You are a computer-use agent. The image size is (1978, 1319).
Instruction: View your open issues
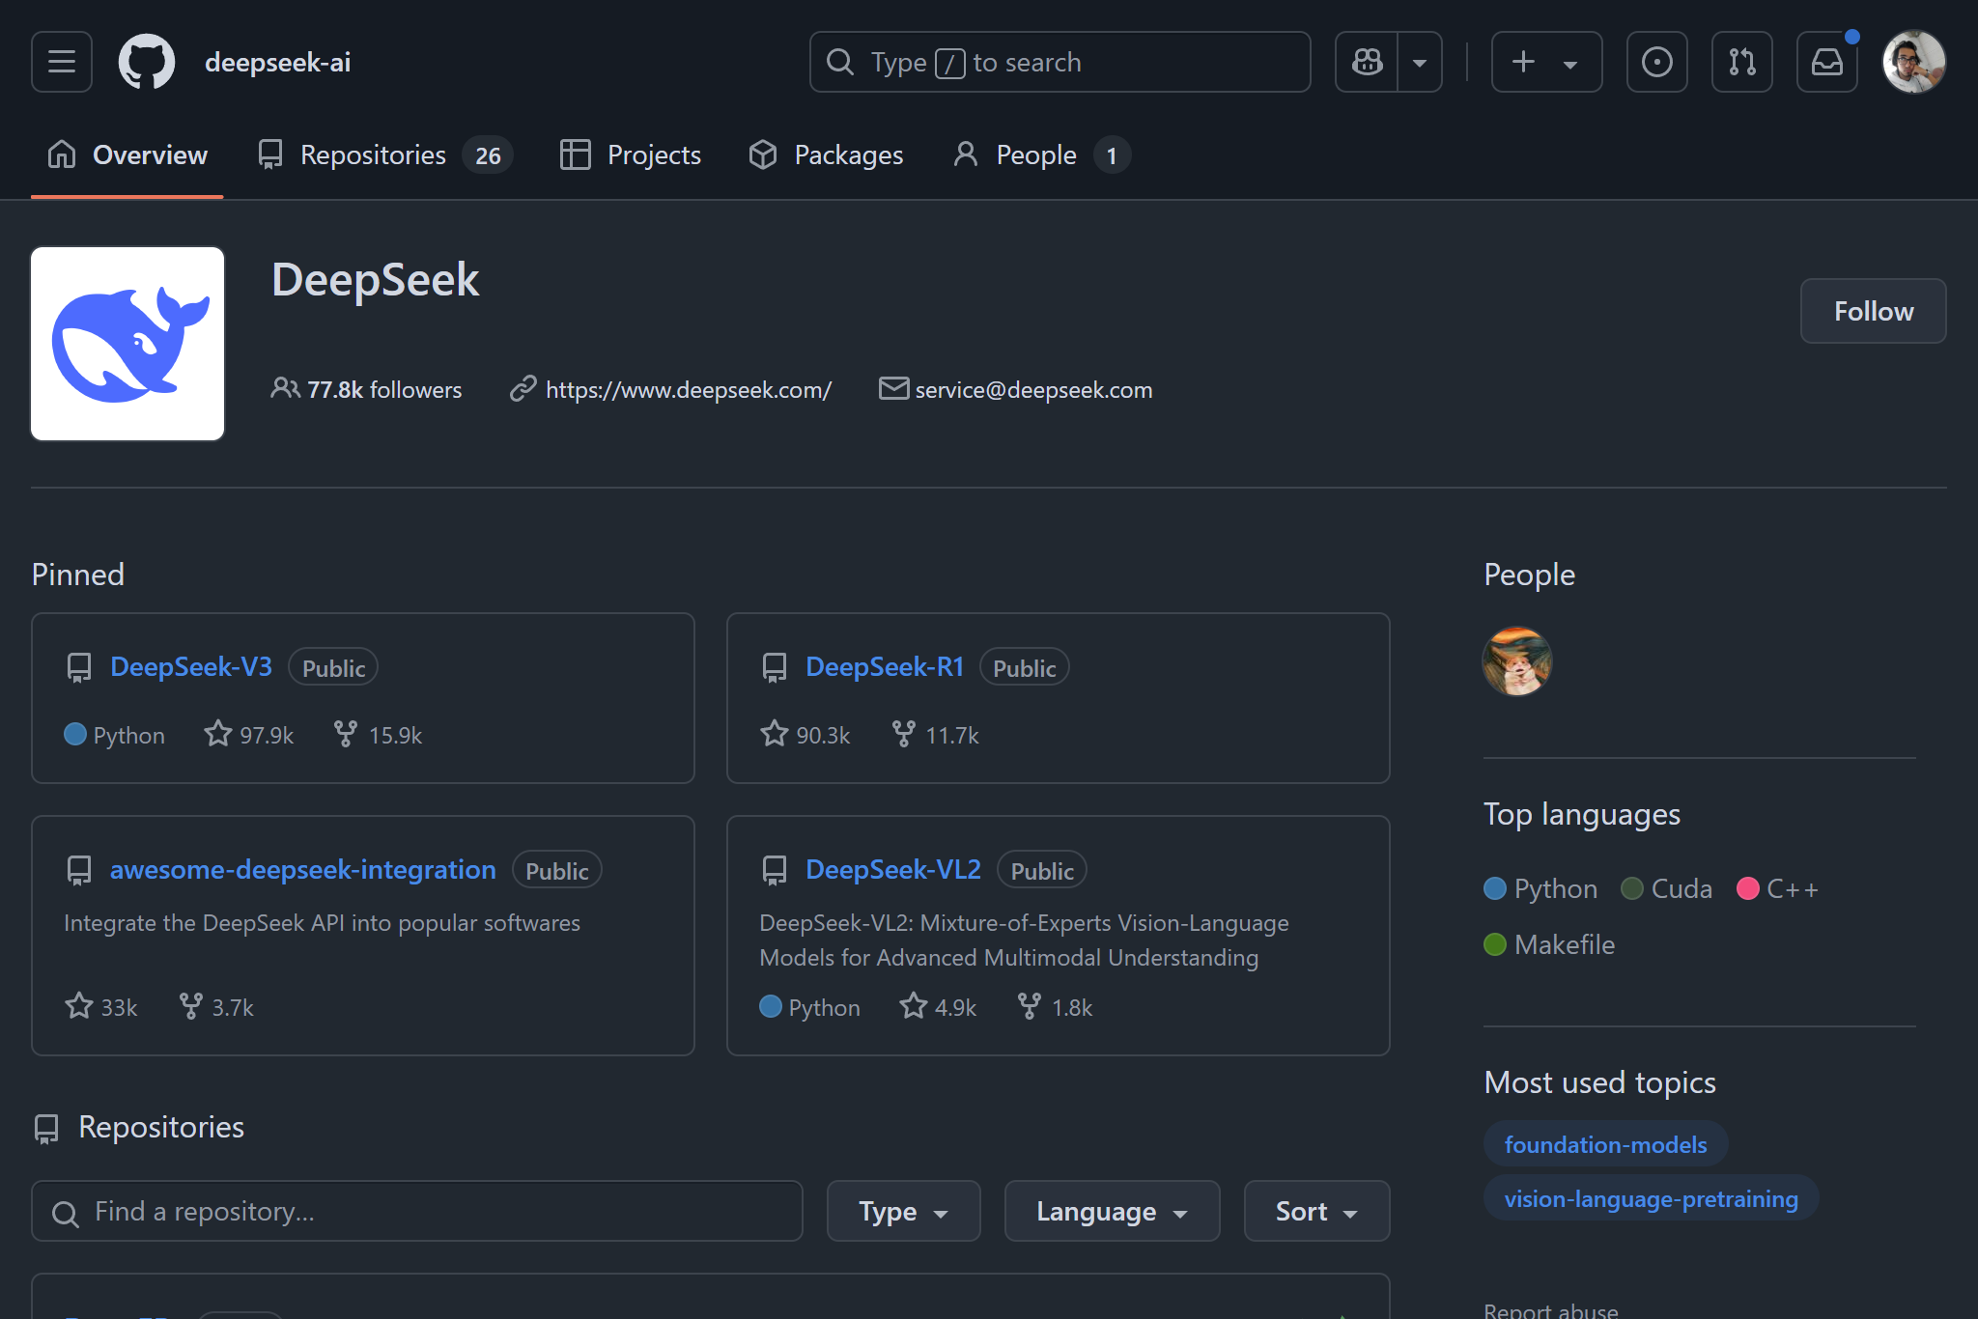click(x=1657, y=61)
